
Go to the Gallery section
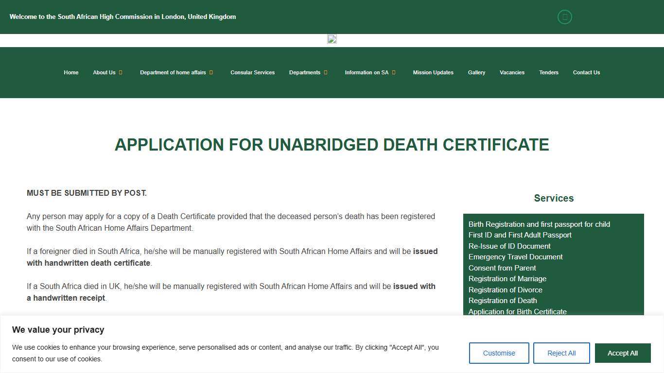point(476,72)
